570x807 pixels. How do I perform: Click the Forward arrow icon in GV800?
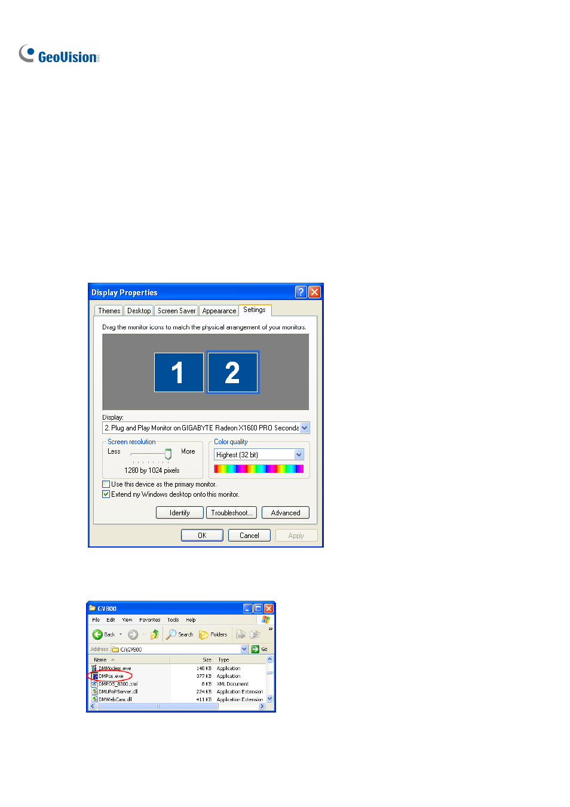[133, 634]
